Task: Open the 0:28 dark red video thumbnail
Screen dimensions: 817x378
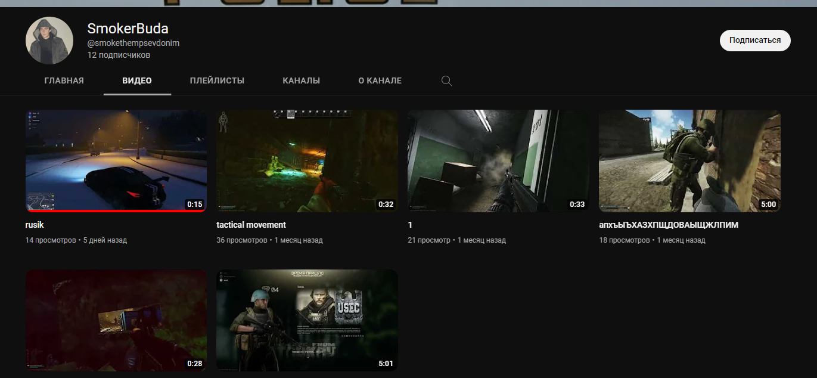Action: [116, 320]
